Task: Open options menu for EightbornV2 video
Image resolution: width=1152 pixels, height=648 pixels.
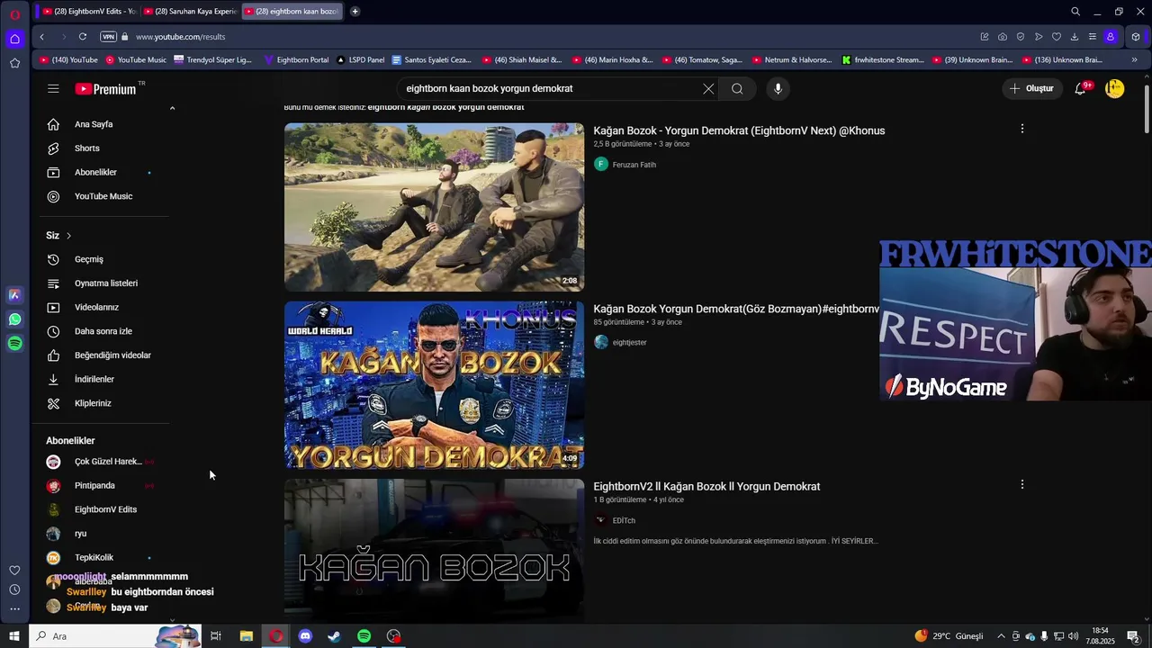Action: point(1021,484)
